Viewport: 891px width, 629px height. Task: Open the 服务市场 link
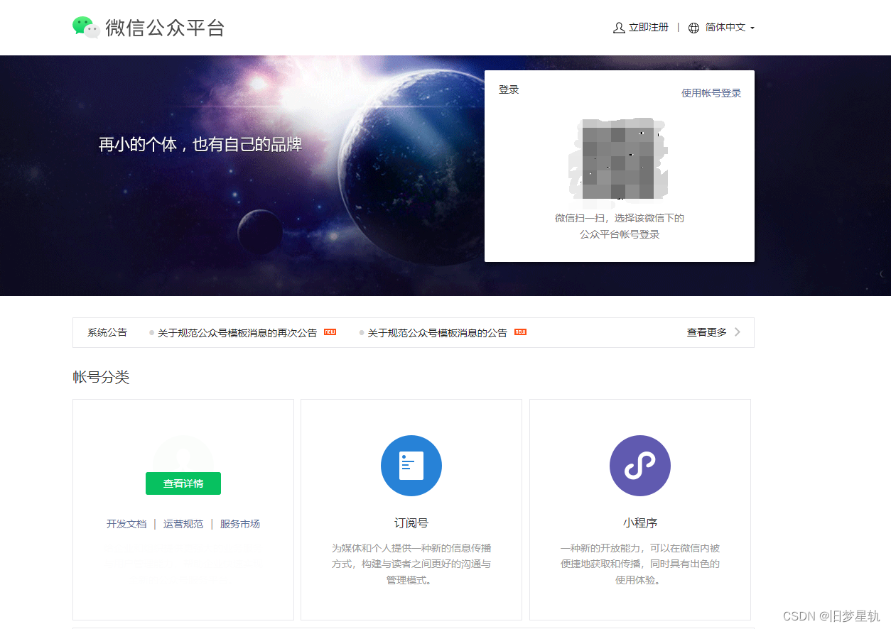(240, 524)
